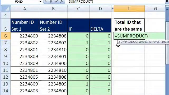Screen dimensions: 169x95
Task: Click cell B10 with 2234800
Action: tap(53, 63)
